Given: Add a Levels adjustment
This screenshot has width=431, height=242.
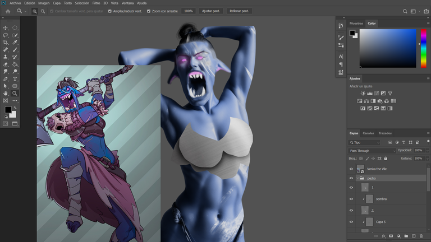Looking at the screenshot, I should (370, 94).
